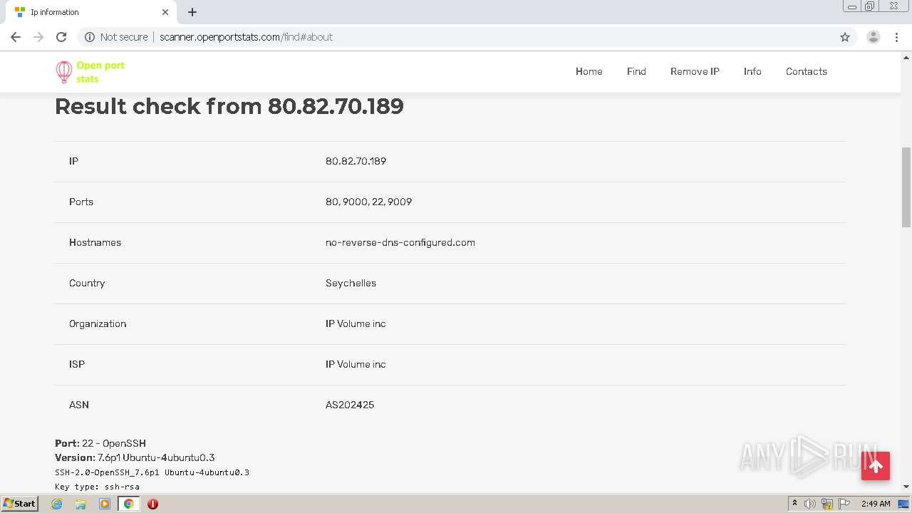Show hidden tray icons arrow

(794, 504)
